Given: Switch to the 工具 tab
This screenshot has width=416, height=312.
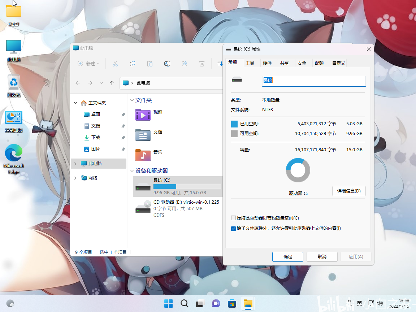Looking at the screenshot, I should point(250,63).
